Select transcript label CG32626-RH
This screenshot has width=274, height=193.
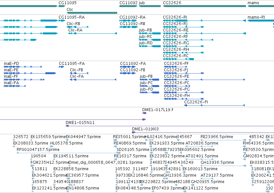point(176,49)
